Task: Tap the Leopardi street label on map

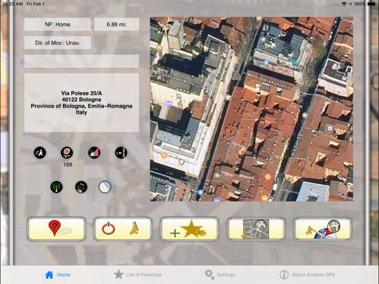Action: click(159, 179)
